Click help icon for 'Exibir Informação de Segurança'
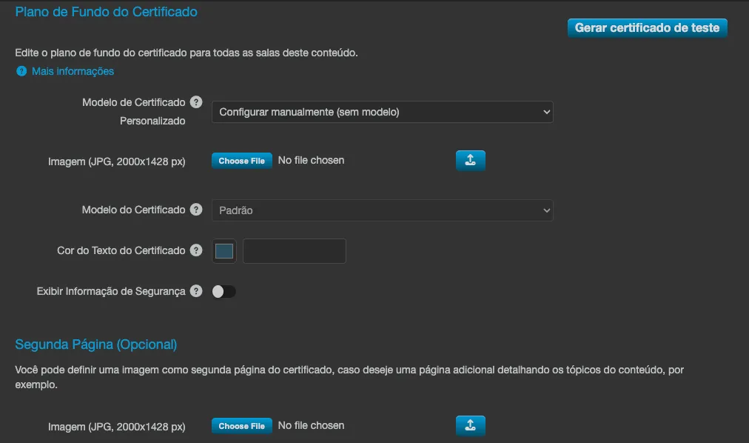Screen dimensions: 749x443 (x=196, y=290)
